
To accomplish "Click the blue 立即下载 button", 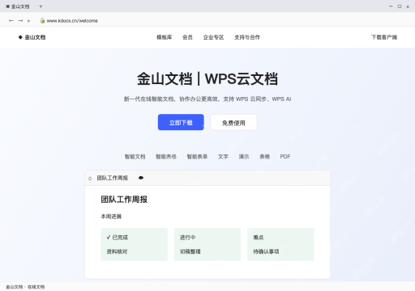I will coord(181,122).
